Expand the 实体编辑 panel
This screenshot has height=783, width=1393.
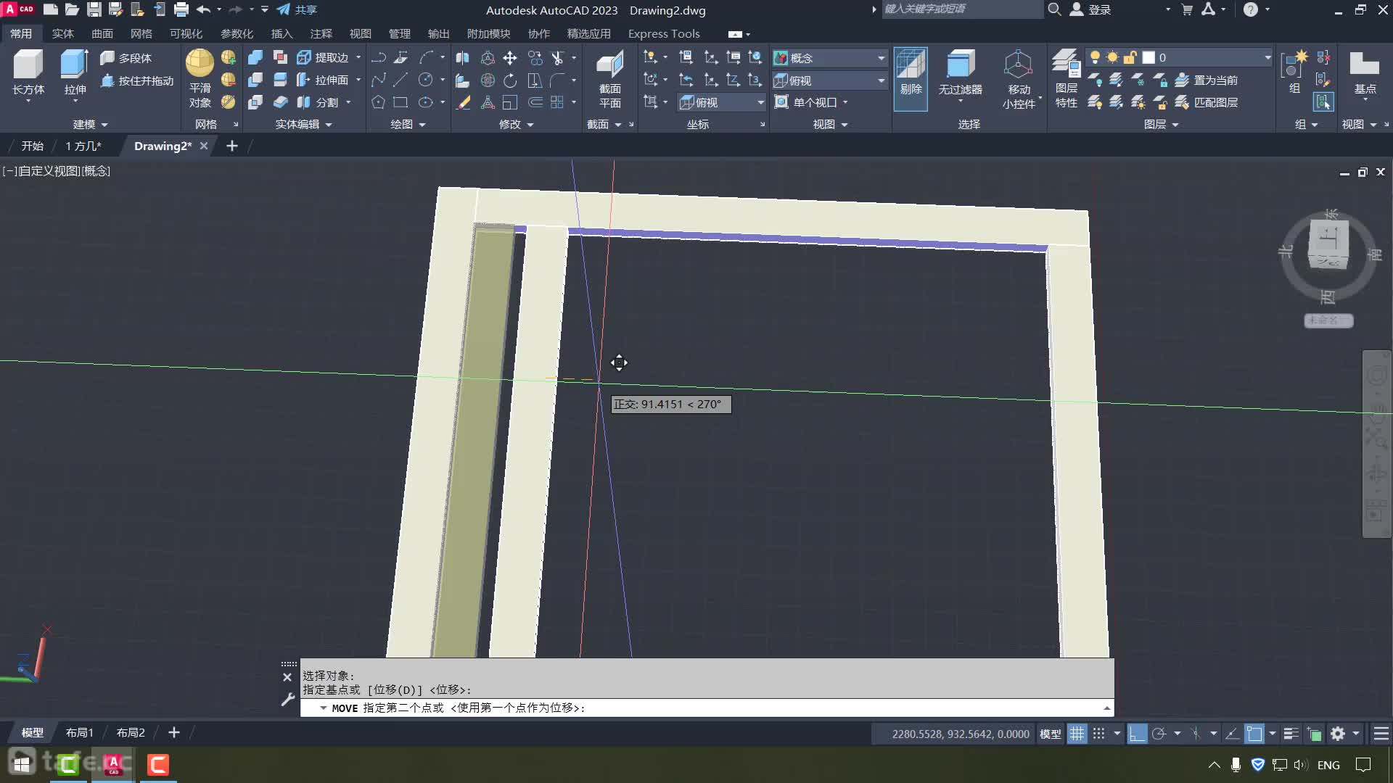[x=303, y=124]
